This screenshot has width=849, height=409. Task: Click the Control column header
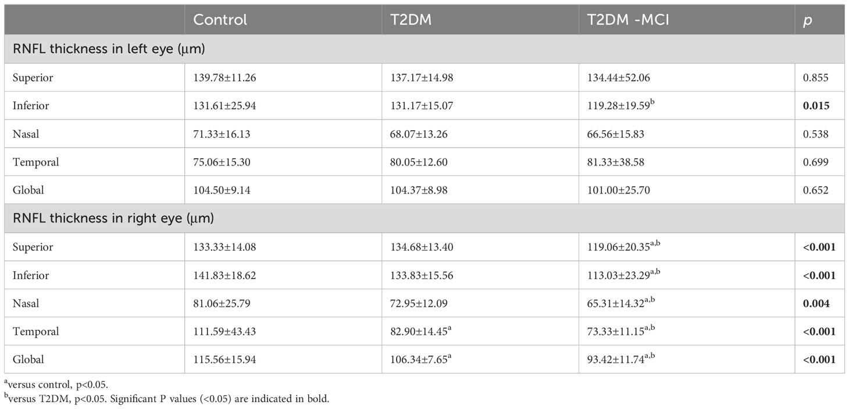click(220, 19)
